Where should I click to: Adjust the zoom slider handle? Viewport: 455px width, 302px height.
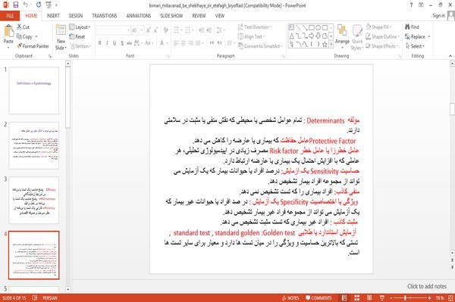pos(405,297)
